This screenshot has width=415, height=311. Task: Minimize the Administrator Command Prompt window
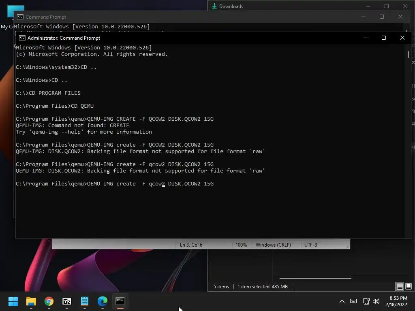click(366, 38)
